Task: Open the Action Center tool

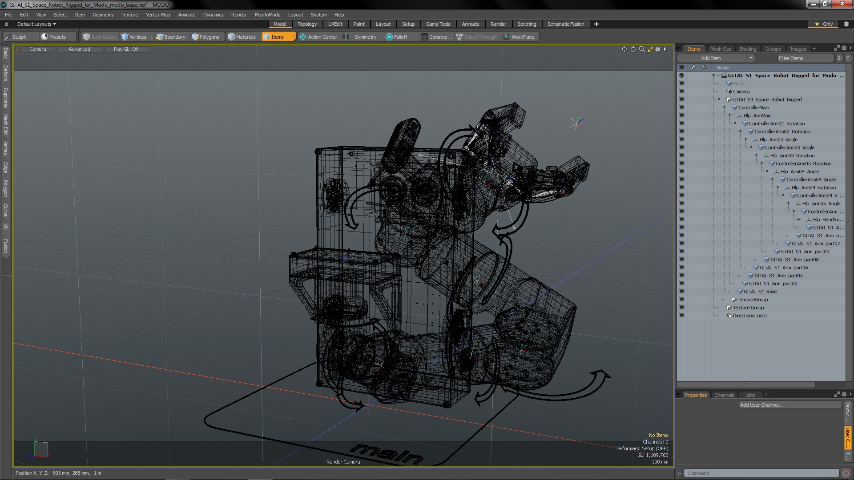Action: pos(318,37)
